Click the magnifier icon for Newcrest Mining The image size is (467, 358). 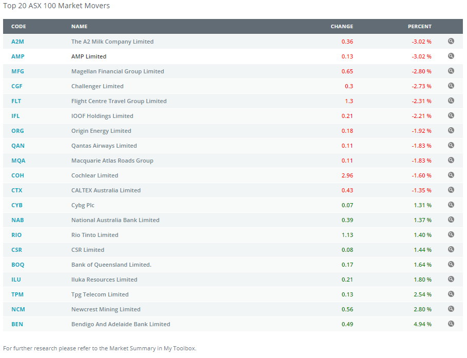[451, 309]
